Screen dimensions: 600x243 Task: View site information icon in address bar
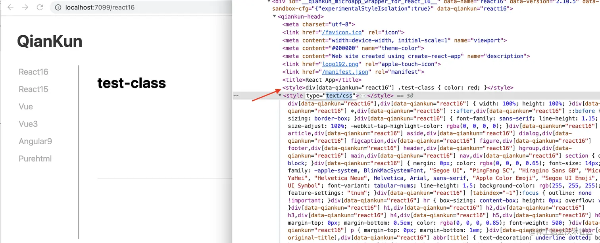coord(58,8)
